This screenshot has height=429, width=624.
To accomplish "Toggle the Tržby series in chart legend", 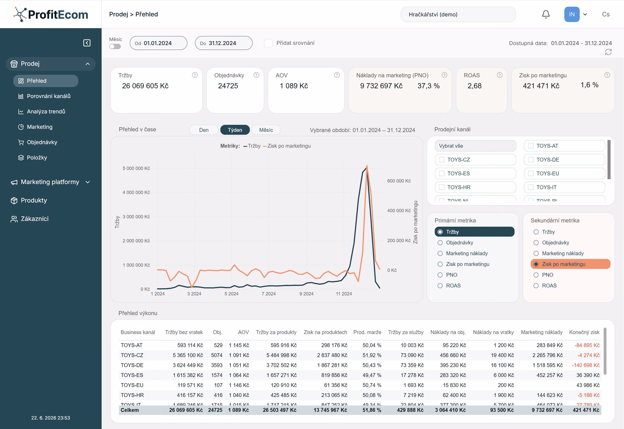I will (x=252, y=146).
